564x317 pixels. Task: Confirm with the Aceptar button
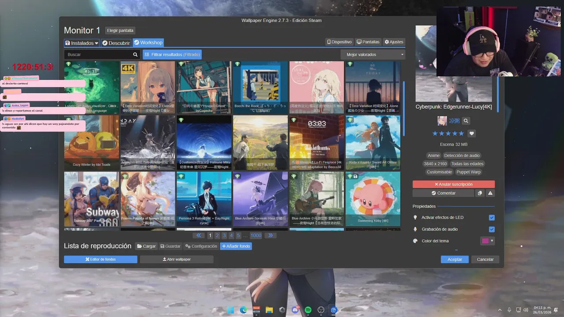455,259
